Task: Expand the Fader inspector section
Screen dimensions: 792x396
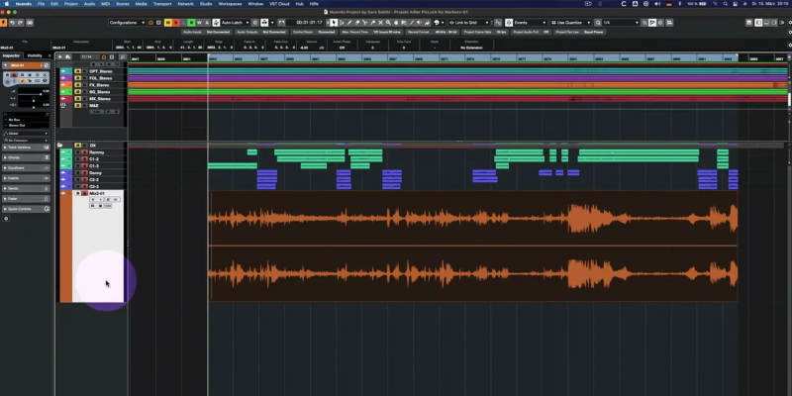Action: pyautogui.click(x=27, y=199)
